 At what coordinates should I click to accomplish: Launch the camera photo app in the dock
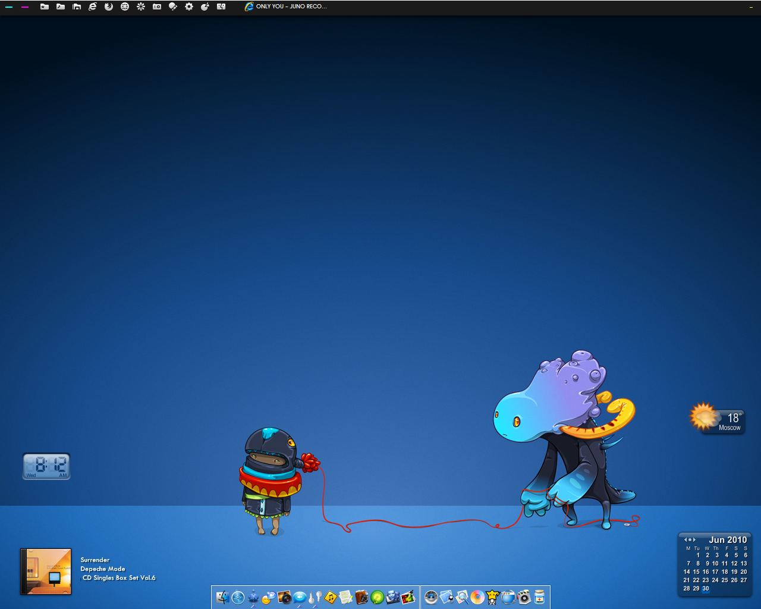(285, 597)
